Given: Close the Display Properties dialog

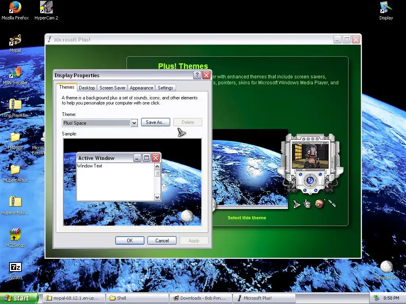Looking at the screenshot, I should point(206,75).
